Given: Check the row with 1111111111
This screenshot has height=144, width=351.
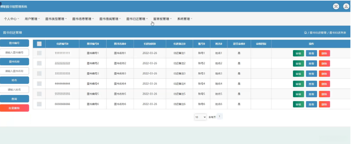Looking at the screenshot, I should (39, 53).
